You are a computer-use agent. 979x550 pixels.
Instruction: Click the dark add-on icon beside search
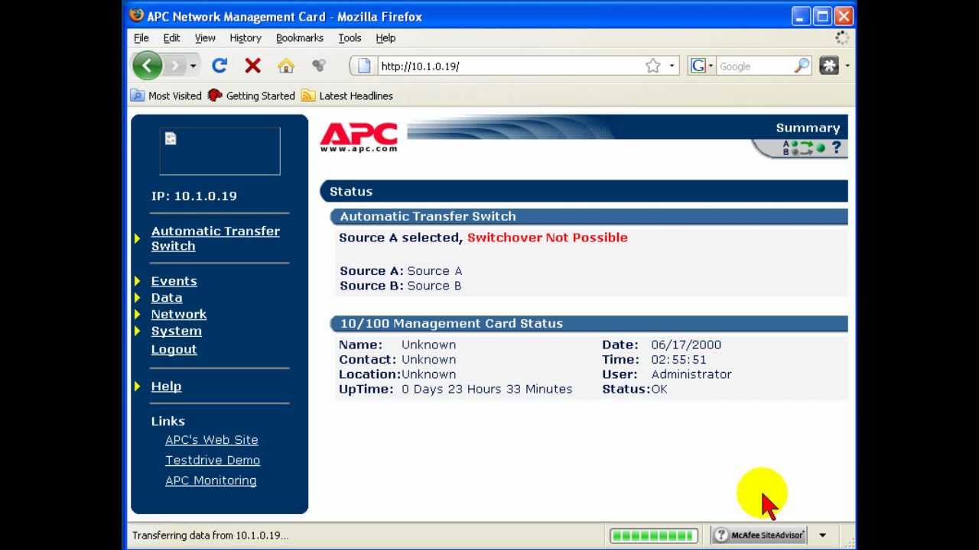tap(829, 66)
